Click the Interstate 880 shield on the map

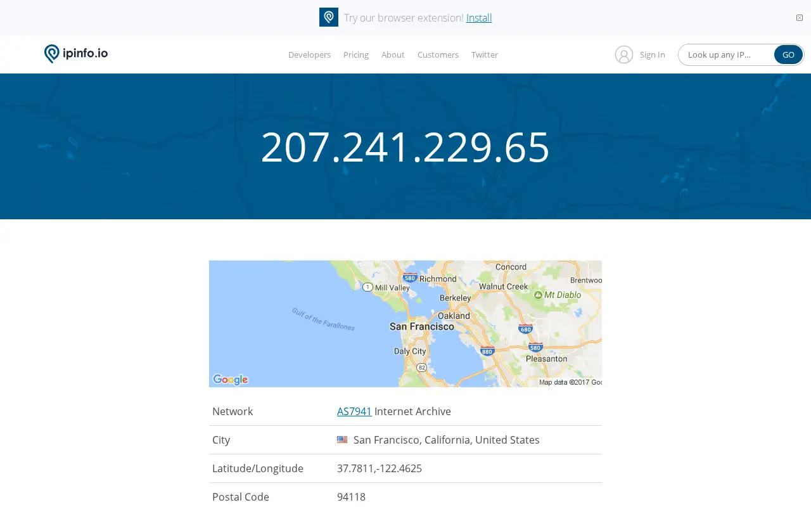click(x=487, y=351)
